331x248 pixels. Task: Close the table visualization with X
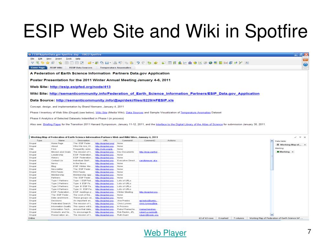pos(305,137)
